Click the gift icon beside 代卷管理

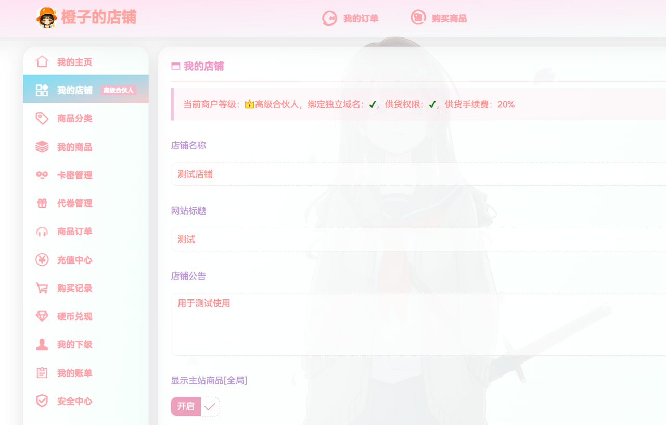(42, 204)
